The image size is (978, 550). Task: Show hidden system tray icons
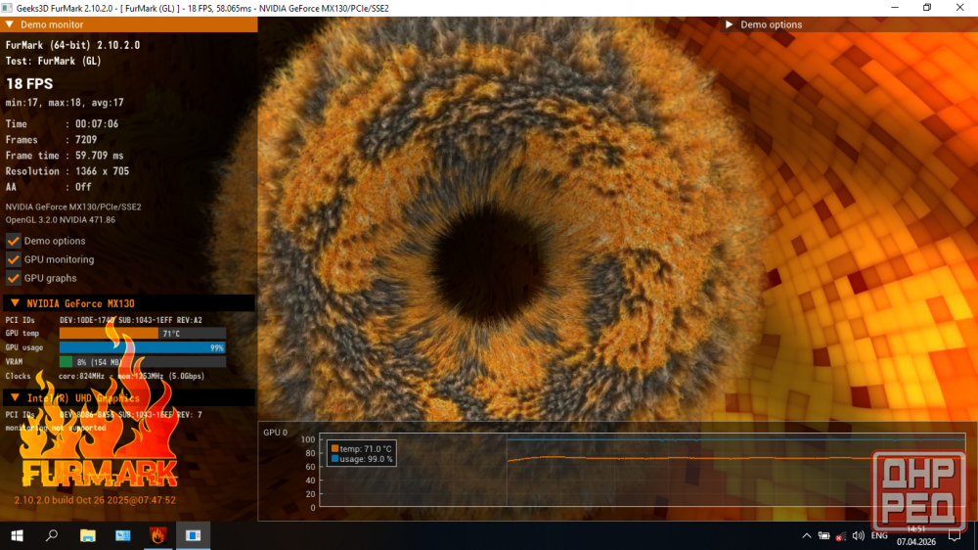point(806,535)
